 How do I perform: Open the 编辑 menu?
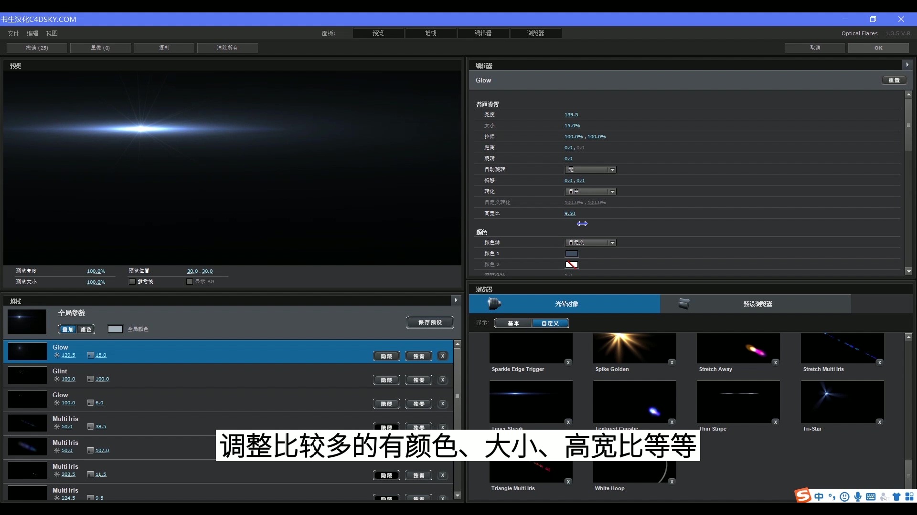tap(32, 33)
